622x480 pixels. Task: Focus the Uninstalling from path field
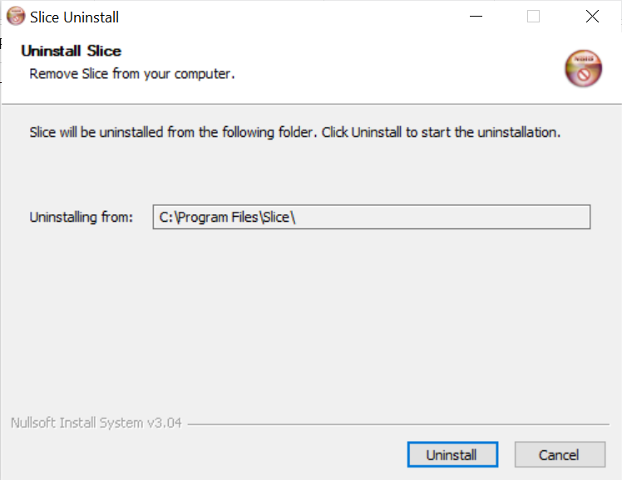(371, 218)
